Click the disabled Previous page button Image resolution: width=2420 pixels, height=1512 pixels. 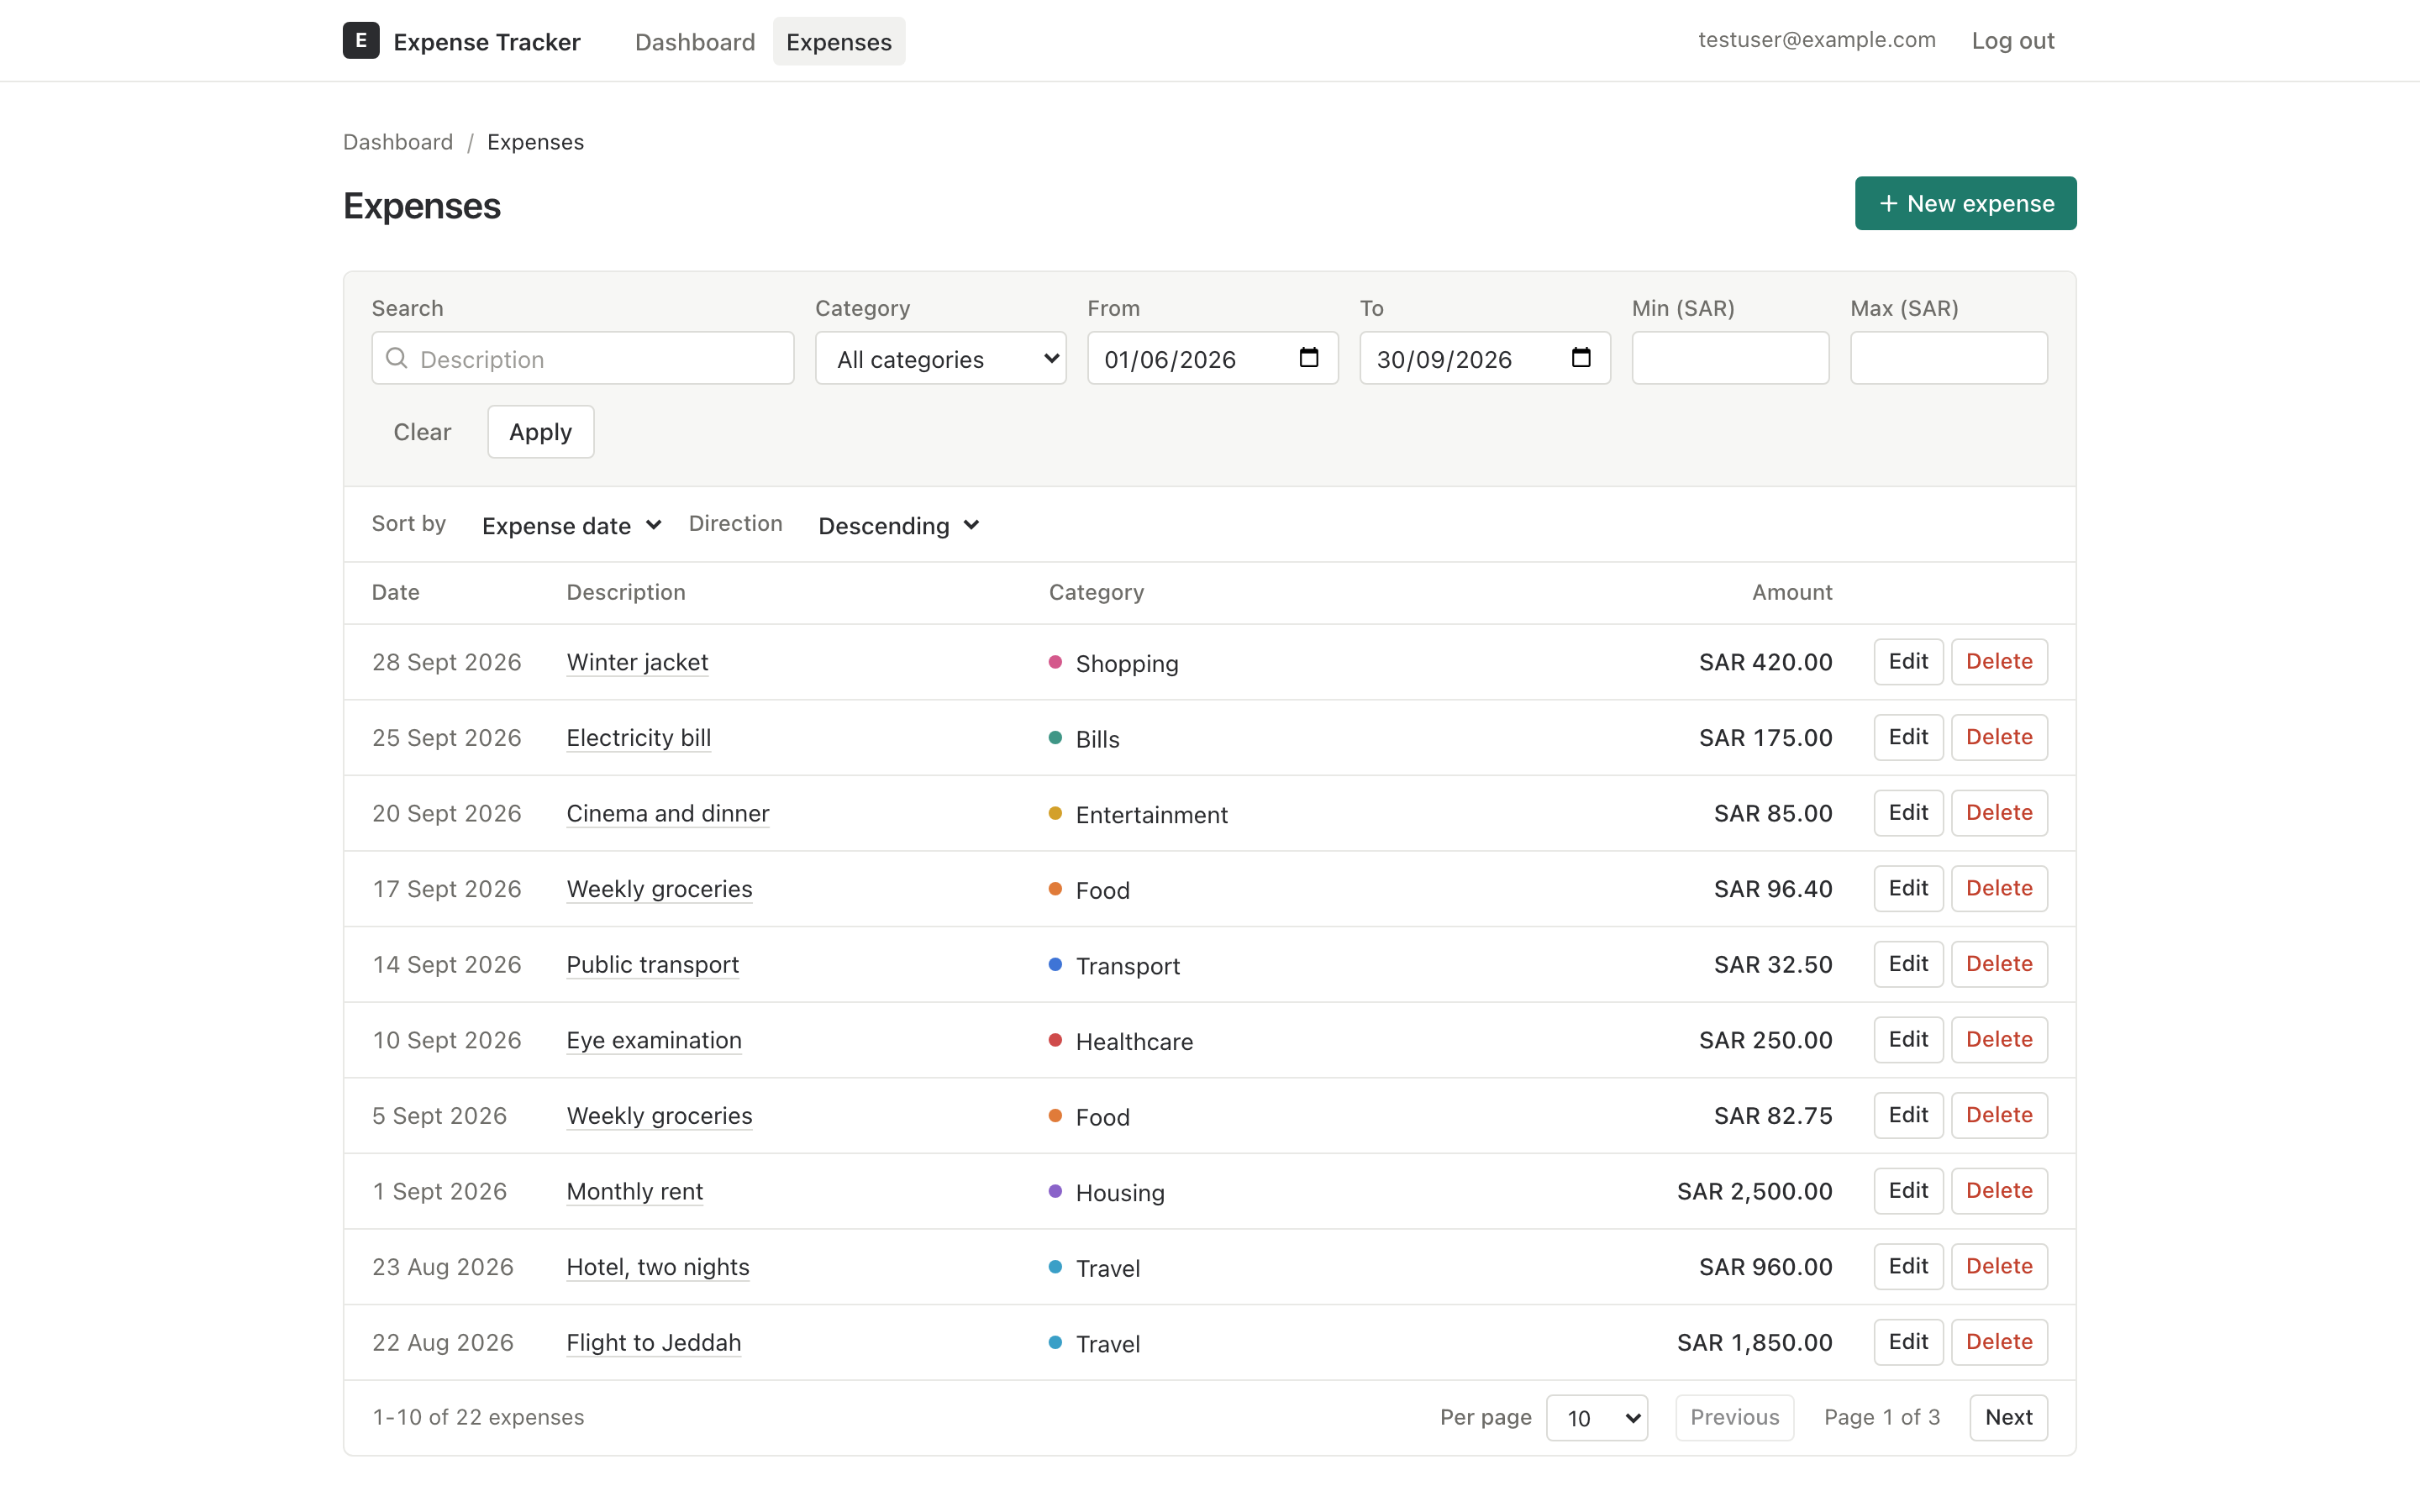(x=1734, y=1417)
